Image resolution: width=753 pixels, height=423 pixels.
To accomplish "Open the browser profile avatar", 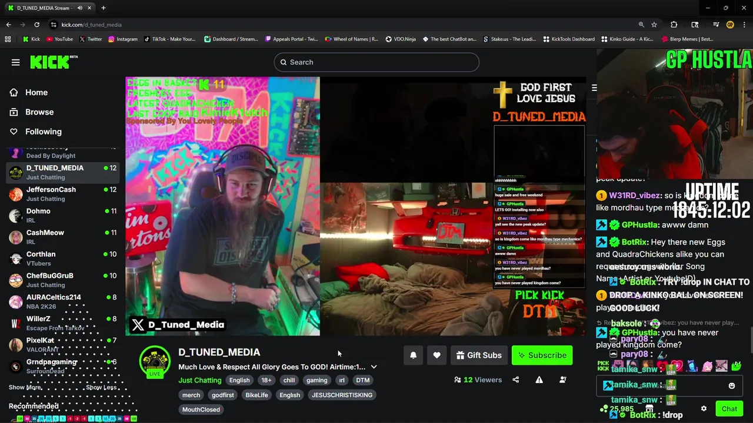I will [730, 25].
